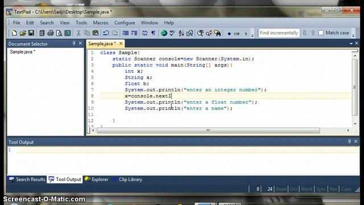The width and height of the screenshot is (364, 205).
Task: Find previous with the up arrow icon
Action: click(x=313, y=33)
